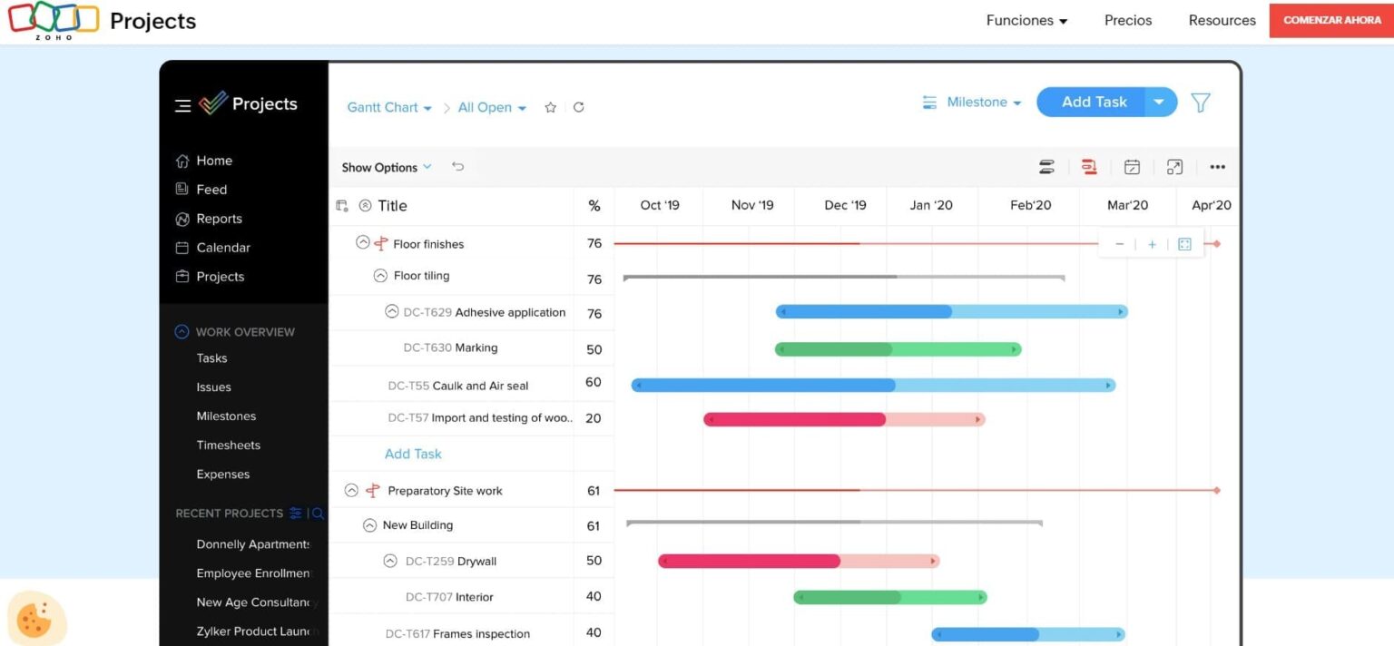This screenshot has height=646, width=1394.
Task: Open the Milestone grouping dropdown
Action: pyautogui.click(x=972, y=103)
